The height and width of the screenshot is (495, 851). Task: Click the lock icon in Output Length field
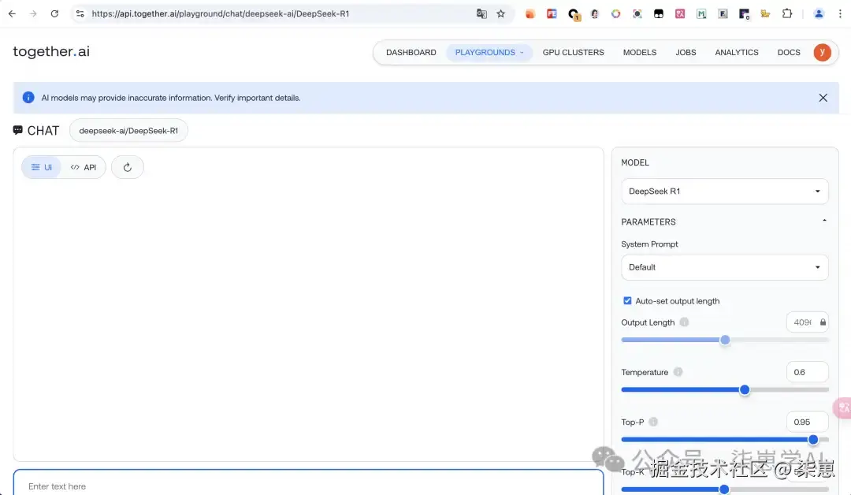(823, 322)
